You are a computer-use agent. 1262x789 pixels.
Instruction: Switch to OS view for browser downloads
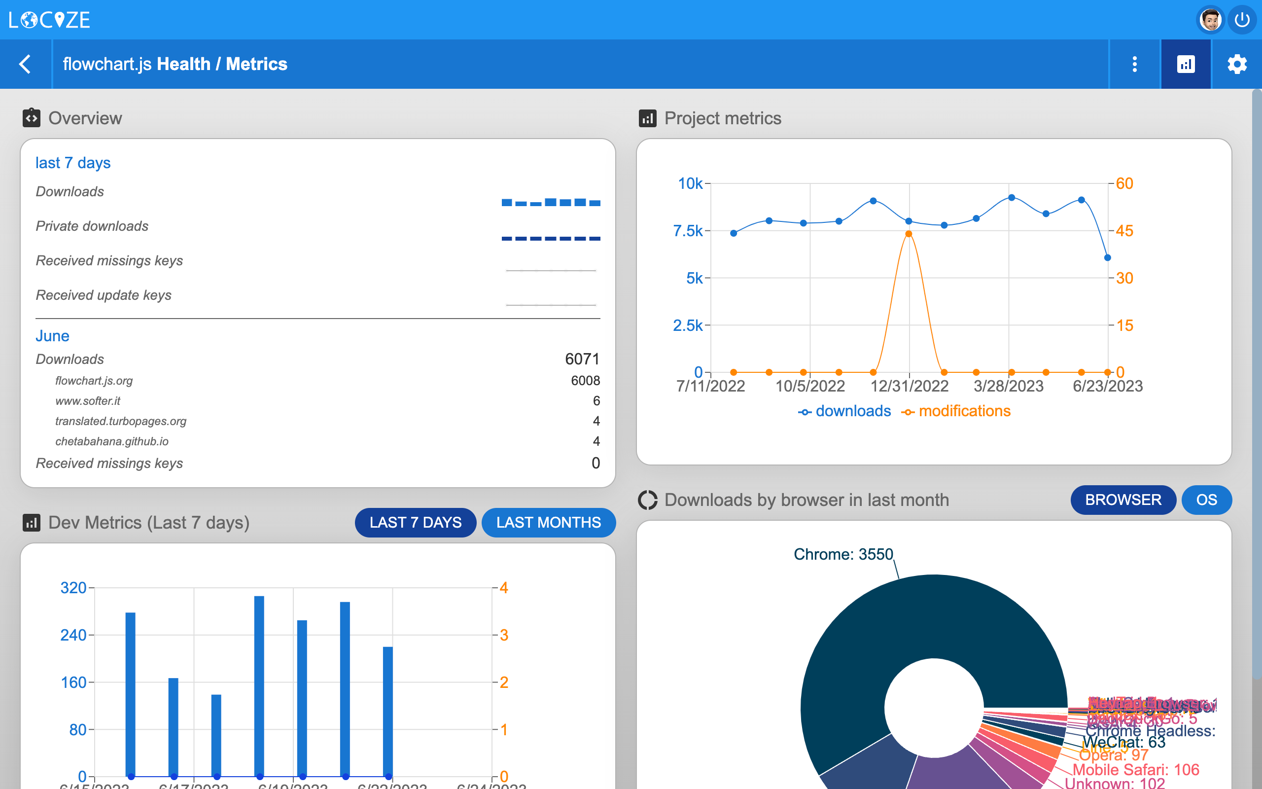pos(1207,500)
